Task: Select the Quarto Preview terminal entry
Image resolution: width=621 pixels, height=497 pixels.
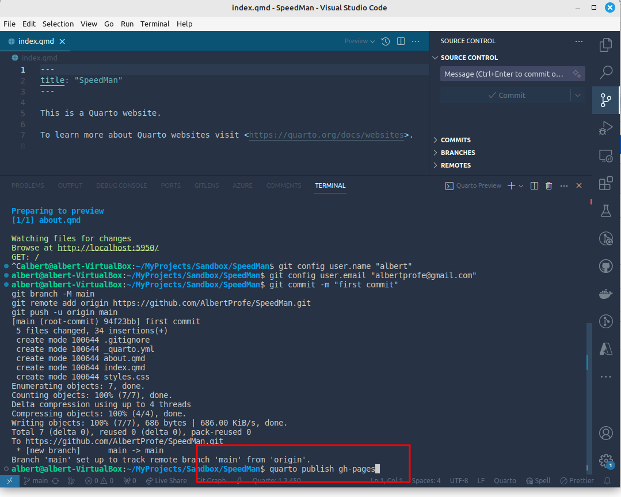Action: click(473, 186)
